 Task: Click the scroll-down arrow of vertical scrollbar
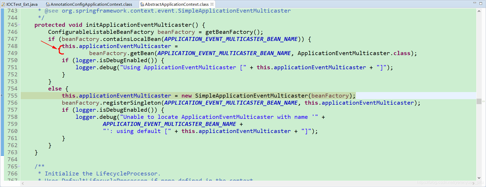pyautogui.click(x=479, y=178)
